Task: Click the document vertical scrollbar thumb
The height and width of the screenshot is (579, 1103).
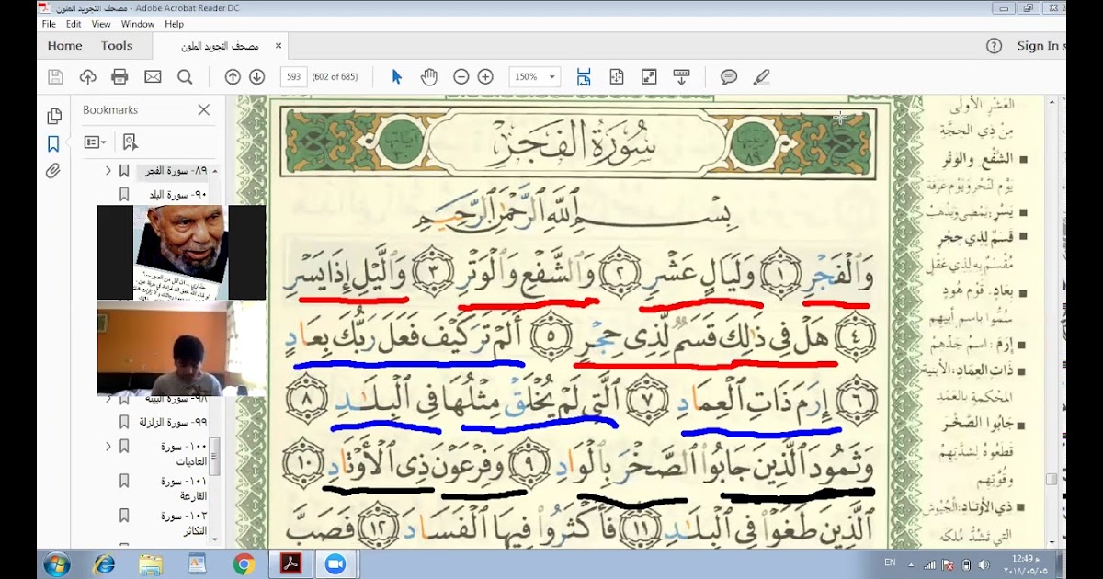Action: (1052, 480)
